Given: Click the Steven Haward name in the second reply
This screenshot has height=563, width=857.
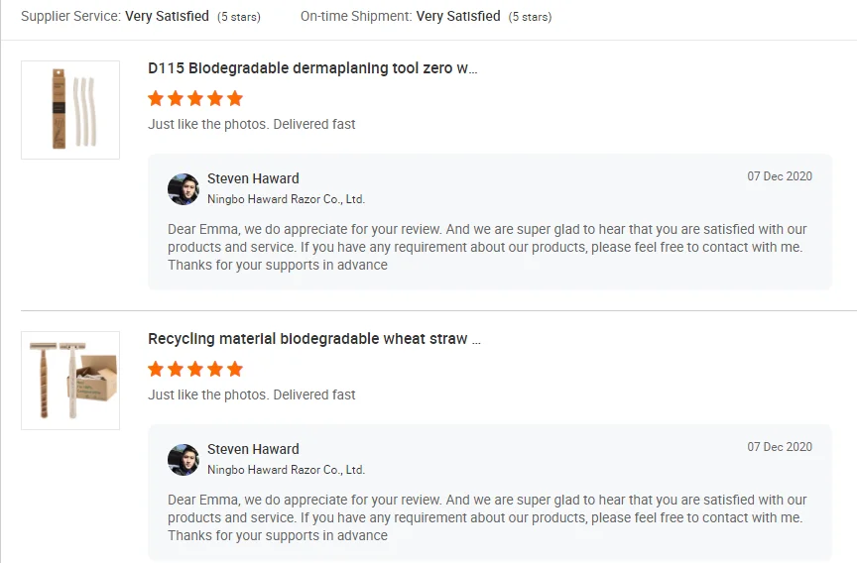Looking at the screenshot, I should click(253, 449).
